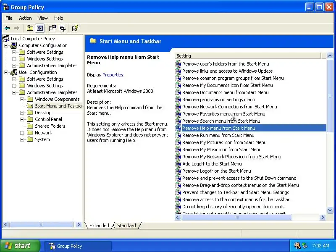Open the Action menu
This screenshot has height=252, width=336.
coord(25,18)
